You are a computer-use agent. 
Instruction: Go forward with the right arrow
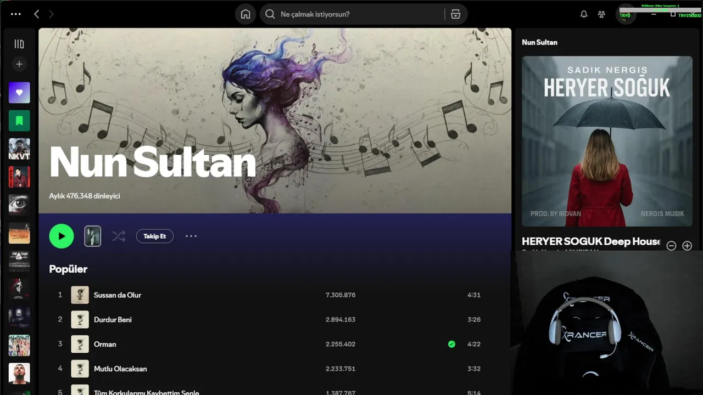[52, 14]
